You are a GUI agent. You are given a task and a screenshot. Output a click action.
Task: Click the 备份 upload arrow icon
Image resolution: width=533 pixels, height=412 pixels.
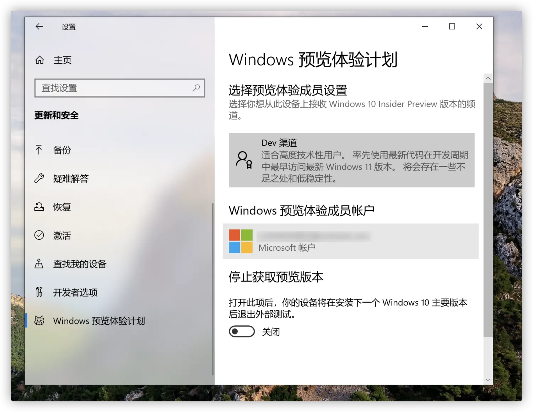(39, 150)
